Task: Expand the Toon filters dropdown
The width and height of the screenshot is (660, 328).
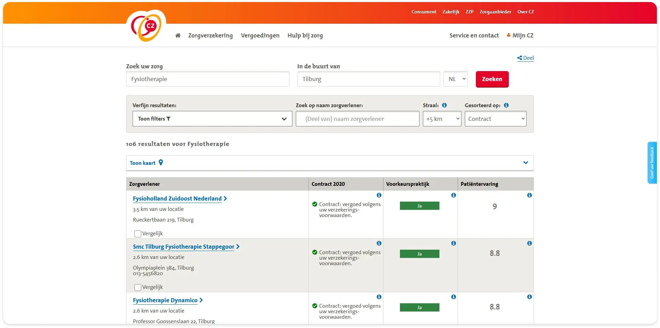Action: [212, 119]
